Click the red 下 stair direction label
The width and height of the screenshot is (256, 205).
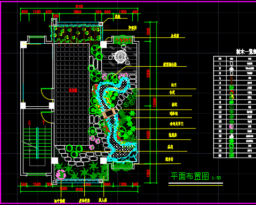click(x=44, y=122)
